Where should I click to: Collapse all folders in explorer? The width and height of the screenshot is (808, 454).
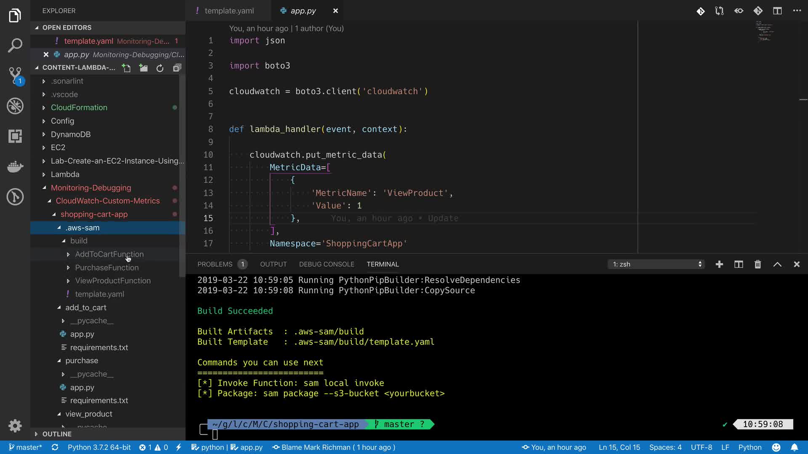coord(177,68)
